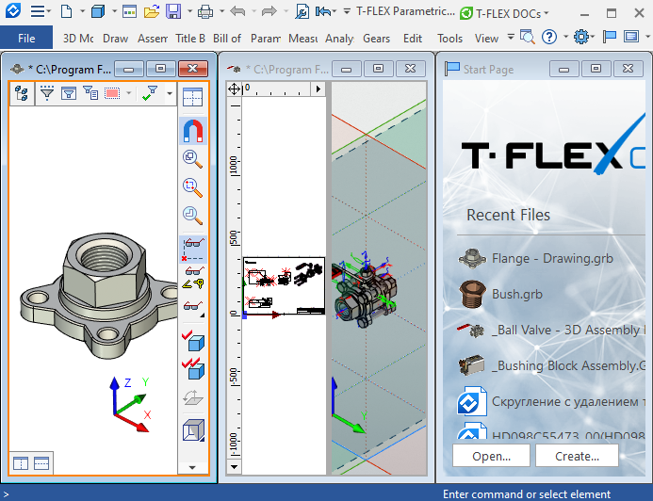Screen dimensions: 653x501
Task: Toggle the horizontal split pane button at bottom-left
Action: pos(41,463)
